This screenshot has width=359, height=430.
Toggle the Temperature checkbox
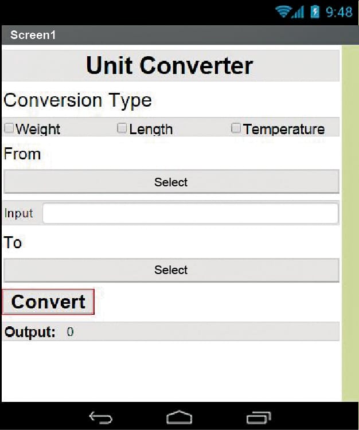coord(236,128)
